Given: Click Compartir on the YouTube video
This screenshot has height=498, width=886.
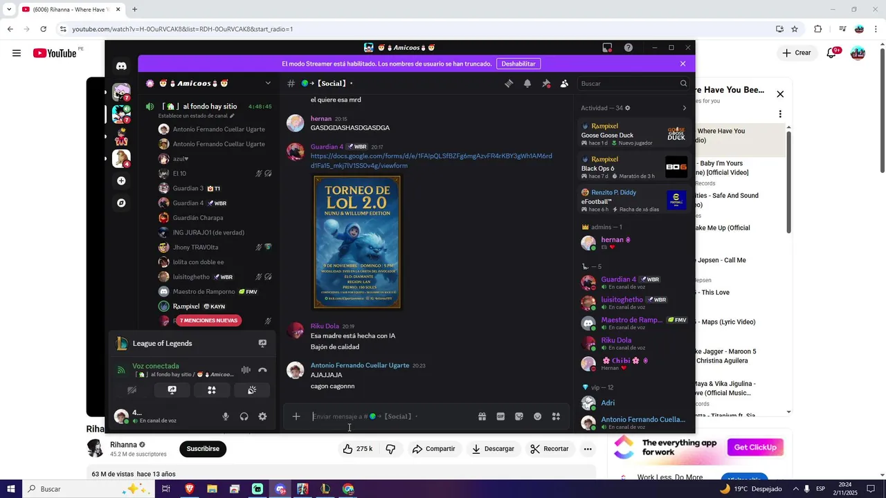Looking at the screenshot, I should pos(433,449).
